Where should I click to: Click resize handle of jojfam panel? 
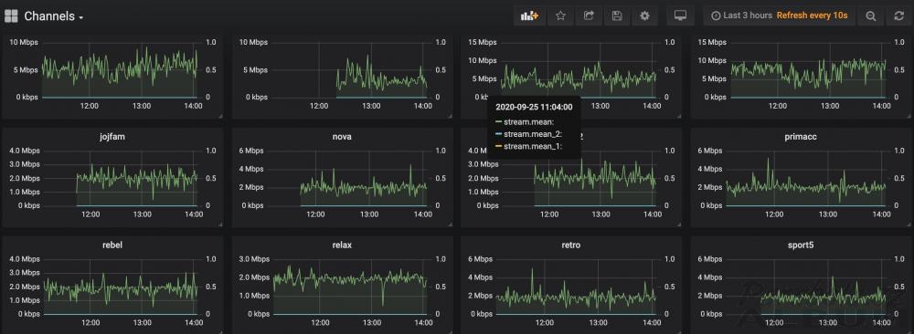pos(219,224)
